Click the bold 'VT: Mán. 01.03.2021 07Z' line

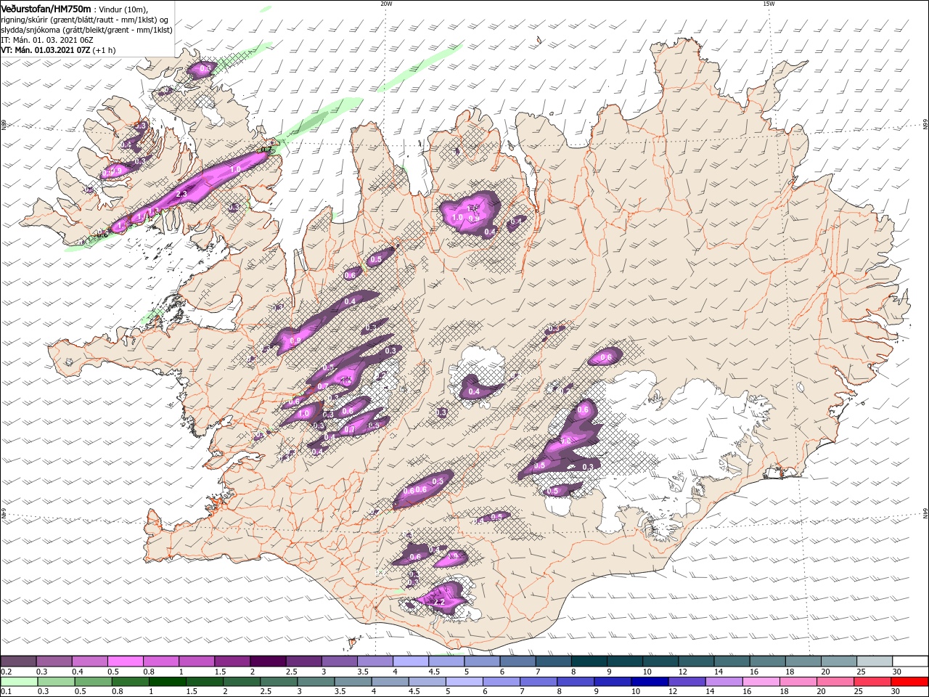coord(45,50)
